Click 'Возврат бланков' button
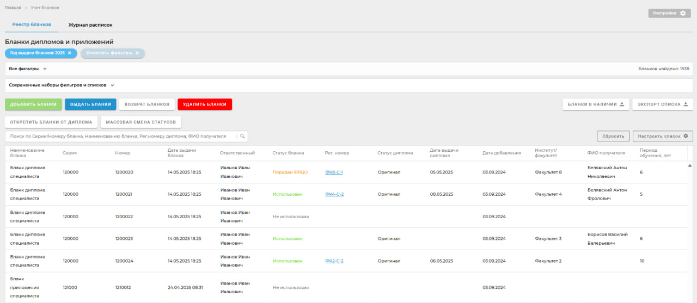697x303 pixels. [x=147, y=104]
